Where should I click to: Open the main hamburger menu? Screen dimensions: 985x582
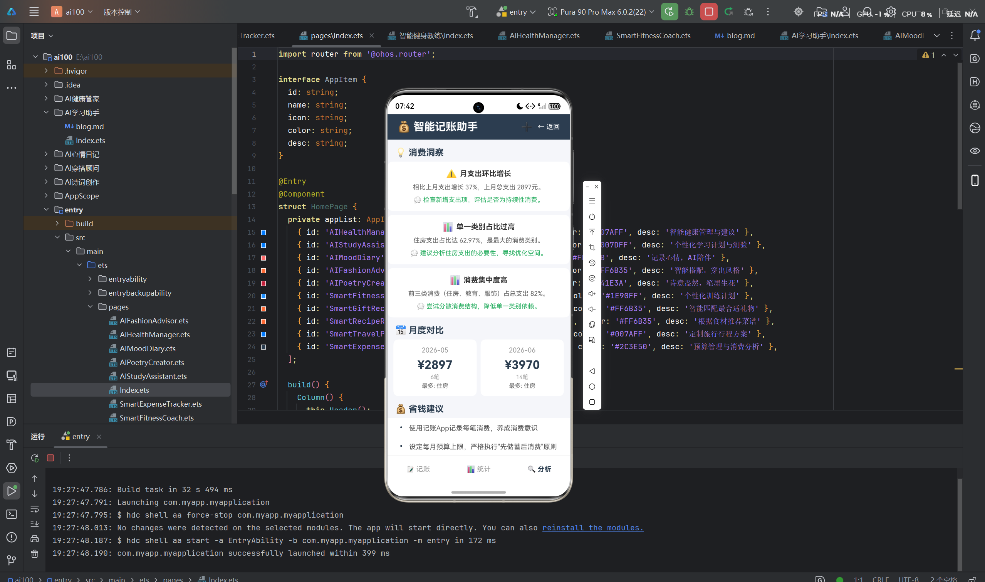(x=34, y=12)
